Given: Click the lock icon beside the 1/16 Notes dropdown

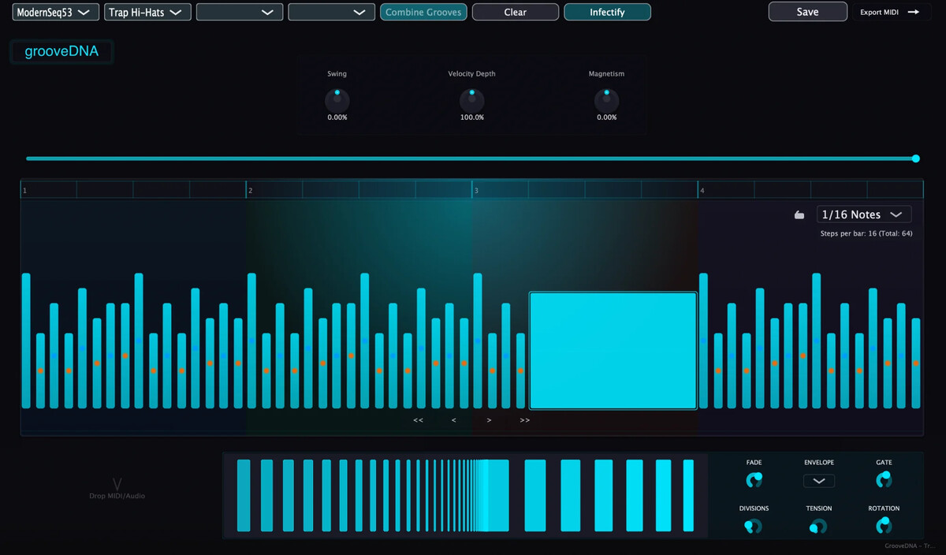Looking at the screenshot, I should coord(799,214).
